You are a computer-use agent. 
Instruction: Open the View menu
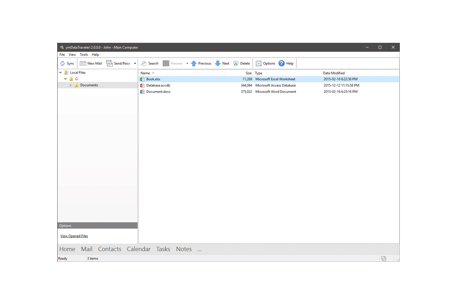tap(72, 55)
